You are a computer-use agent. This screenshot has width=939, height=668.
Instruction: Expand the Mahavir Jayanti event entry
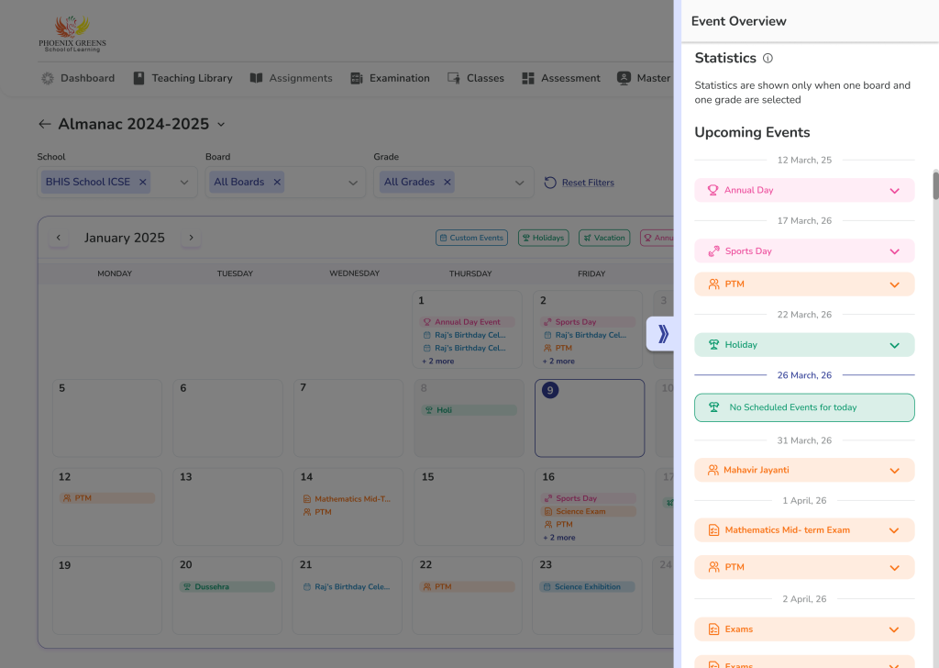(x=894, y=471)
